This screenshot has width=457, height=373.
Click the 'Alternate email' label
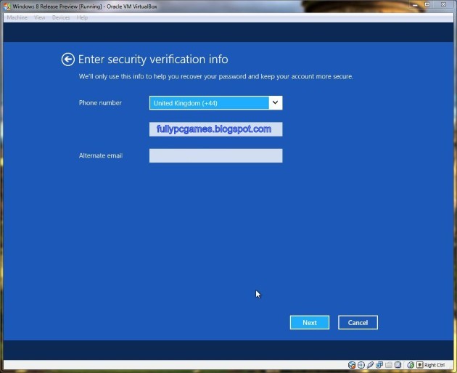(x=101, y=156)
